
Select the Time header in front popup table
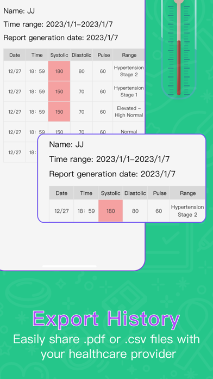coord(86,193)
